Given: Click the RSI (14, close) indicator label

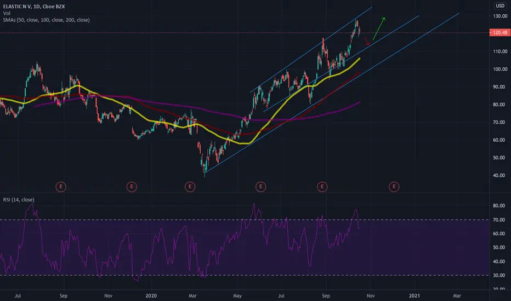Looking at the screenshot, I should coord(19,200).
